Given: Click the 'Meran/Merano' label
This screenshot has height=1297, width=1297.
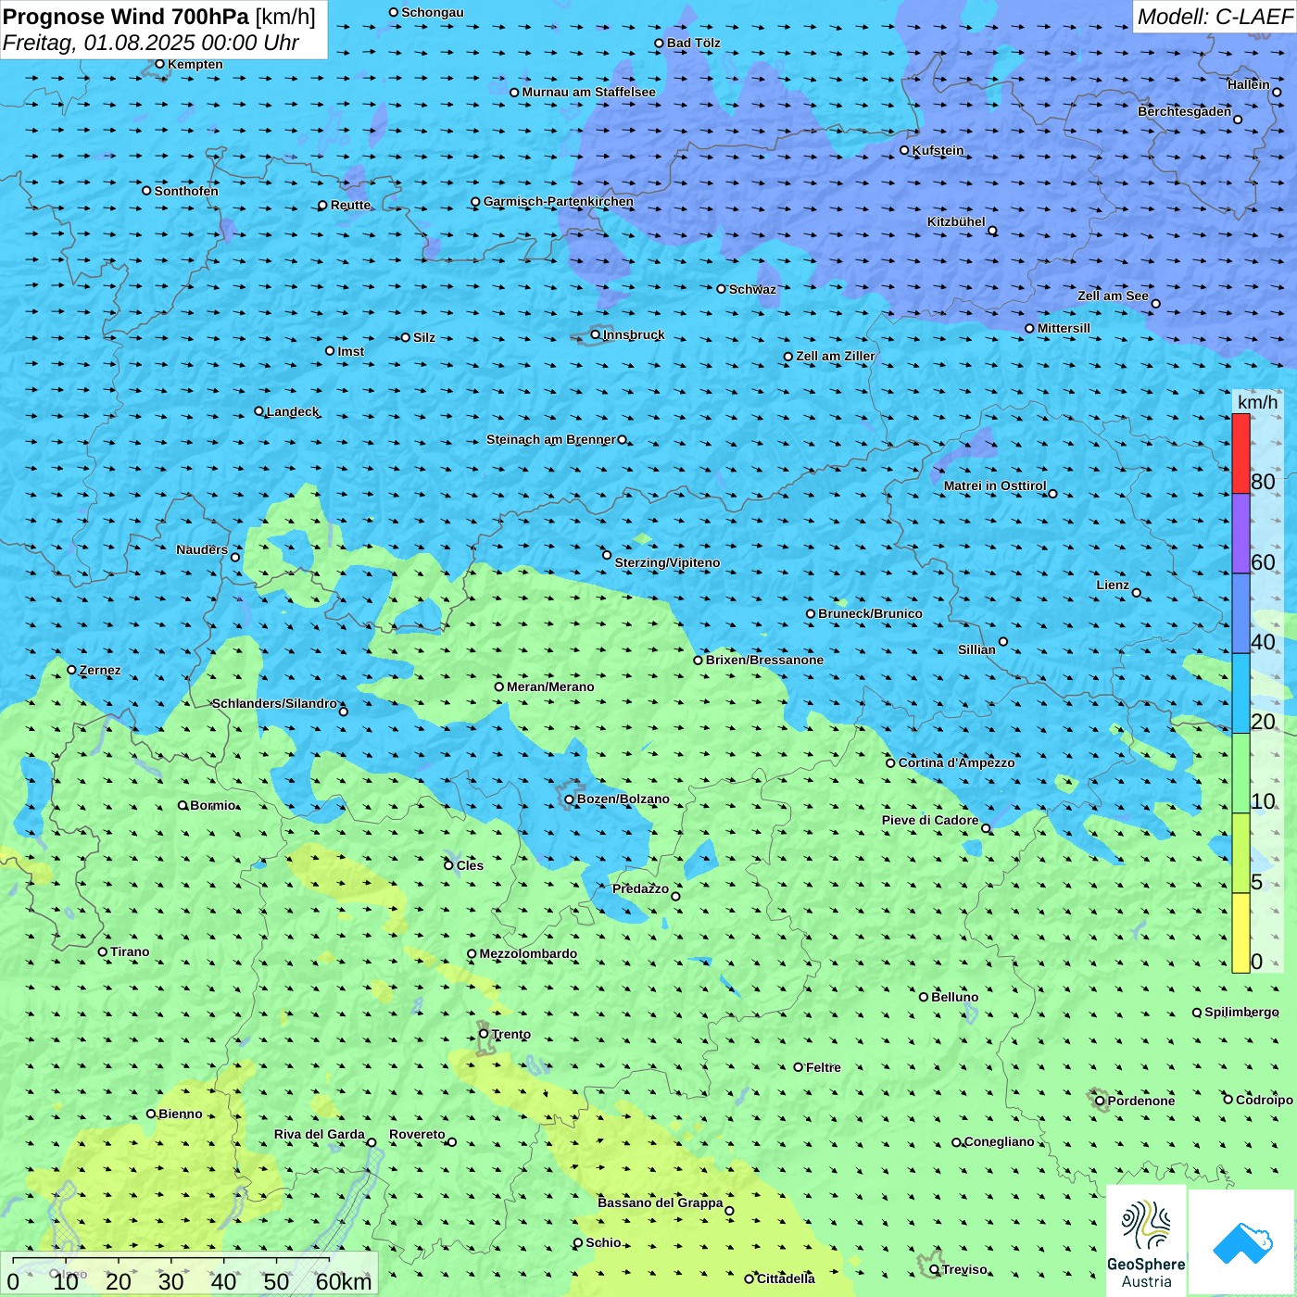Looking at the screenshot, I should pyautogui.click(x=550, y=686).
